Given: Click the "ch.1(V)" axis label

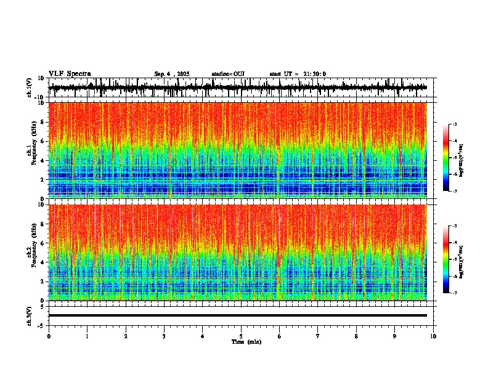Looking at the screenshot, I should [x=29, y=87].
